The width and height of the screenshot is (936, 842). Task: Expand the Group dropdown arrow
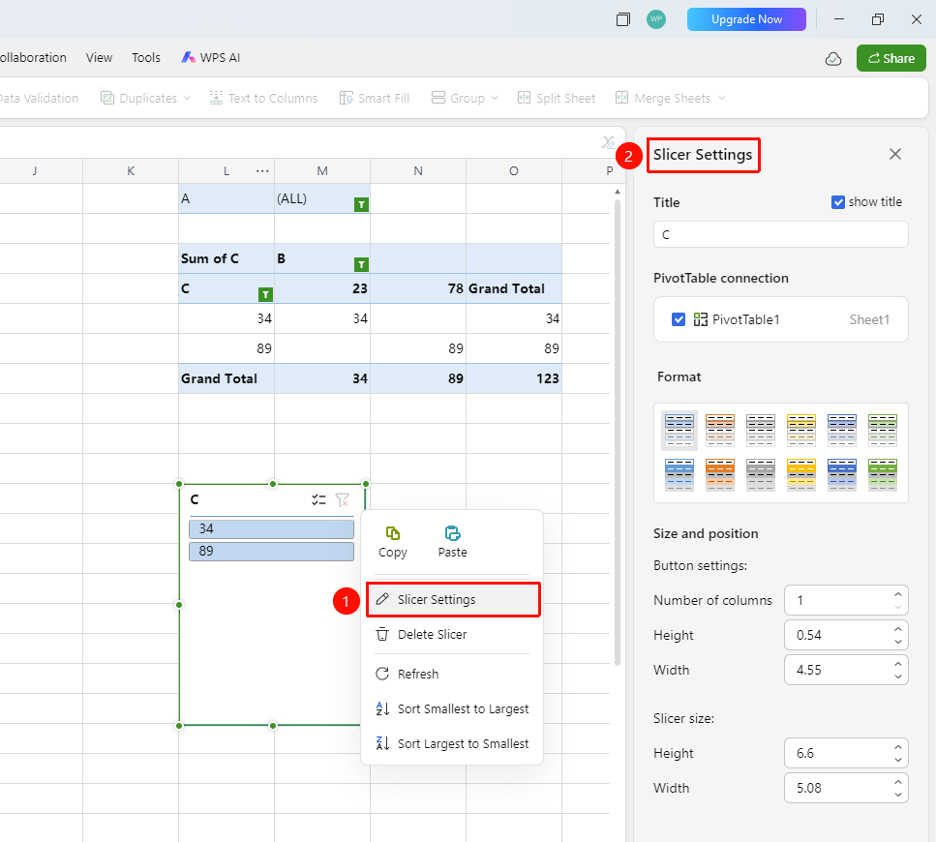[x=495, y=98]
